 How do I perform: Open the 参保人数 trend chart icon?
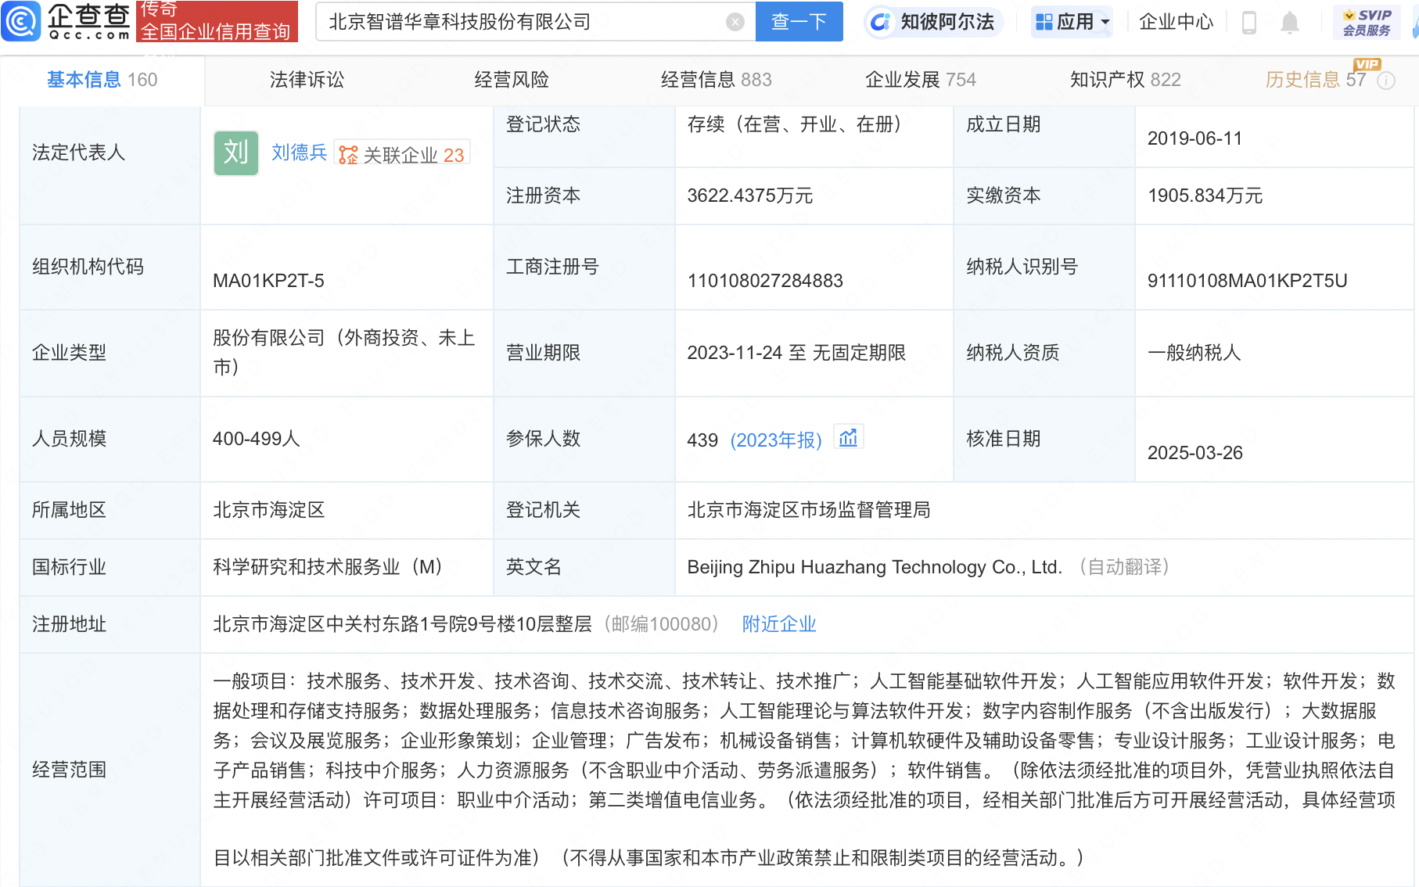(x=848, y=437)
